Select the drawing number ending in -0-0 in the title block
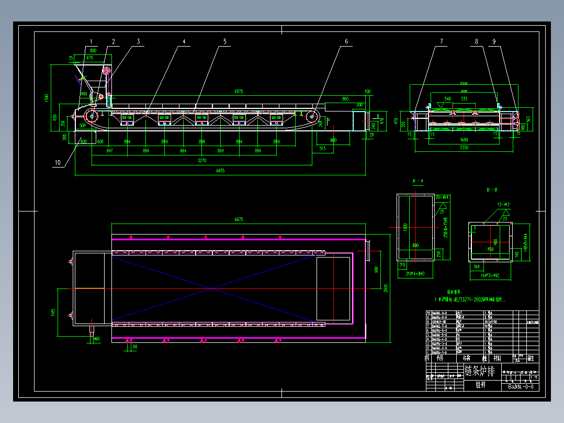Screen dimensions: 564x423 point(521,387)
